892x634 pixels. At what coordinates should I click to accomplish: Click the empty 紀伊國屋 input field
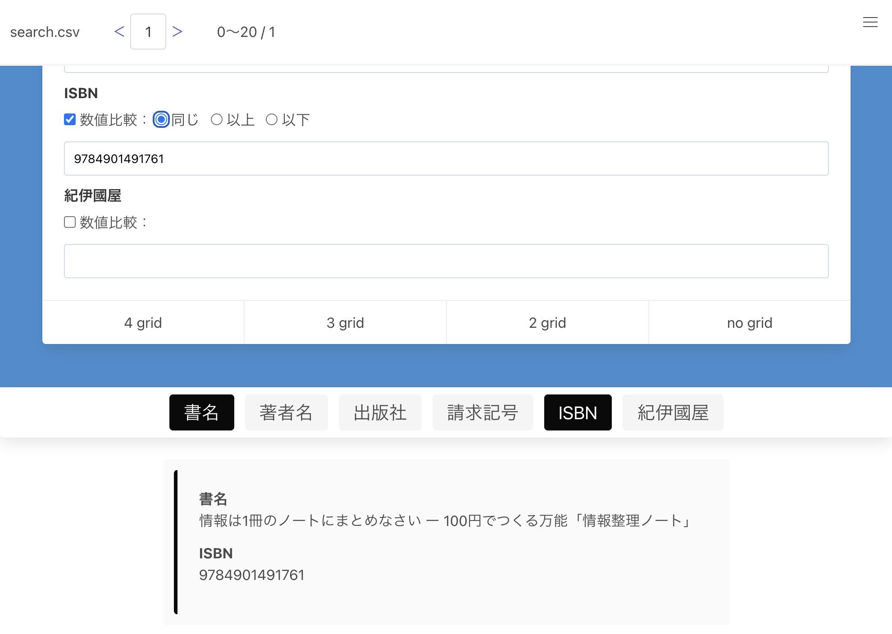pyautogui.click(x=446, y=261)
